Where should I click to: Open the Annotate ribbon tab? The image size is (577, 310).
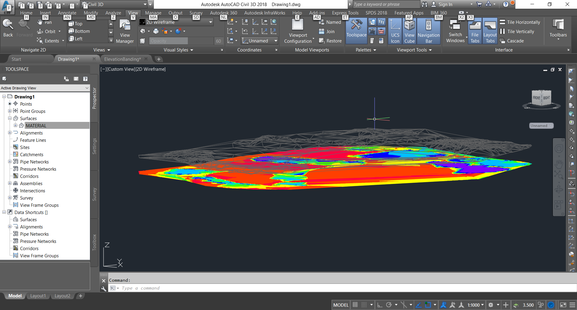pyautogui.click(x=67, y=13)
